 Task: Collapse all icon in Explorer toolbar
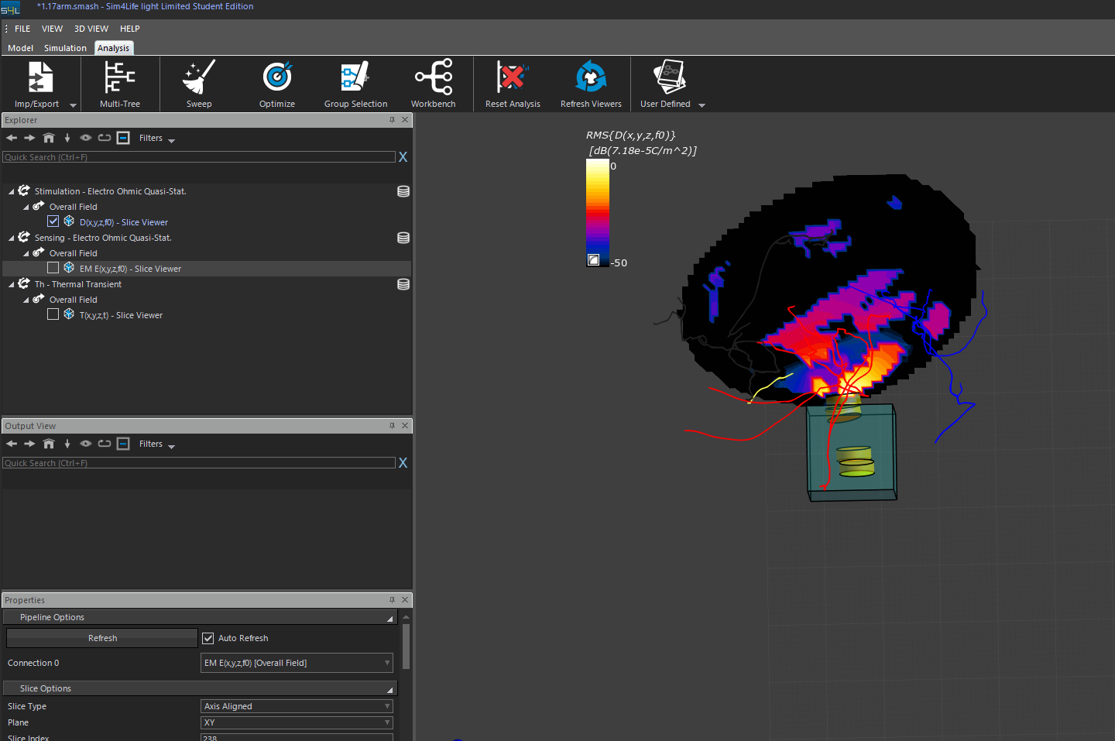click(123, 138)
